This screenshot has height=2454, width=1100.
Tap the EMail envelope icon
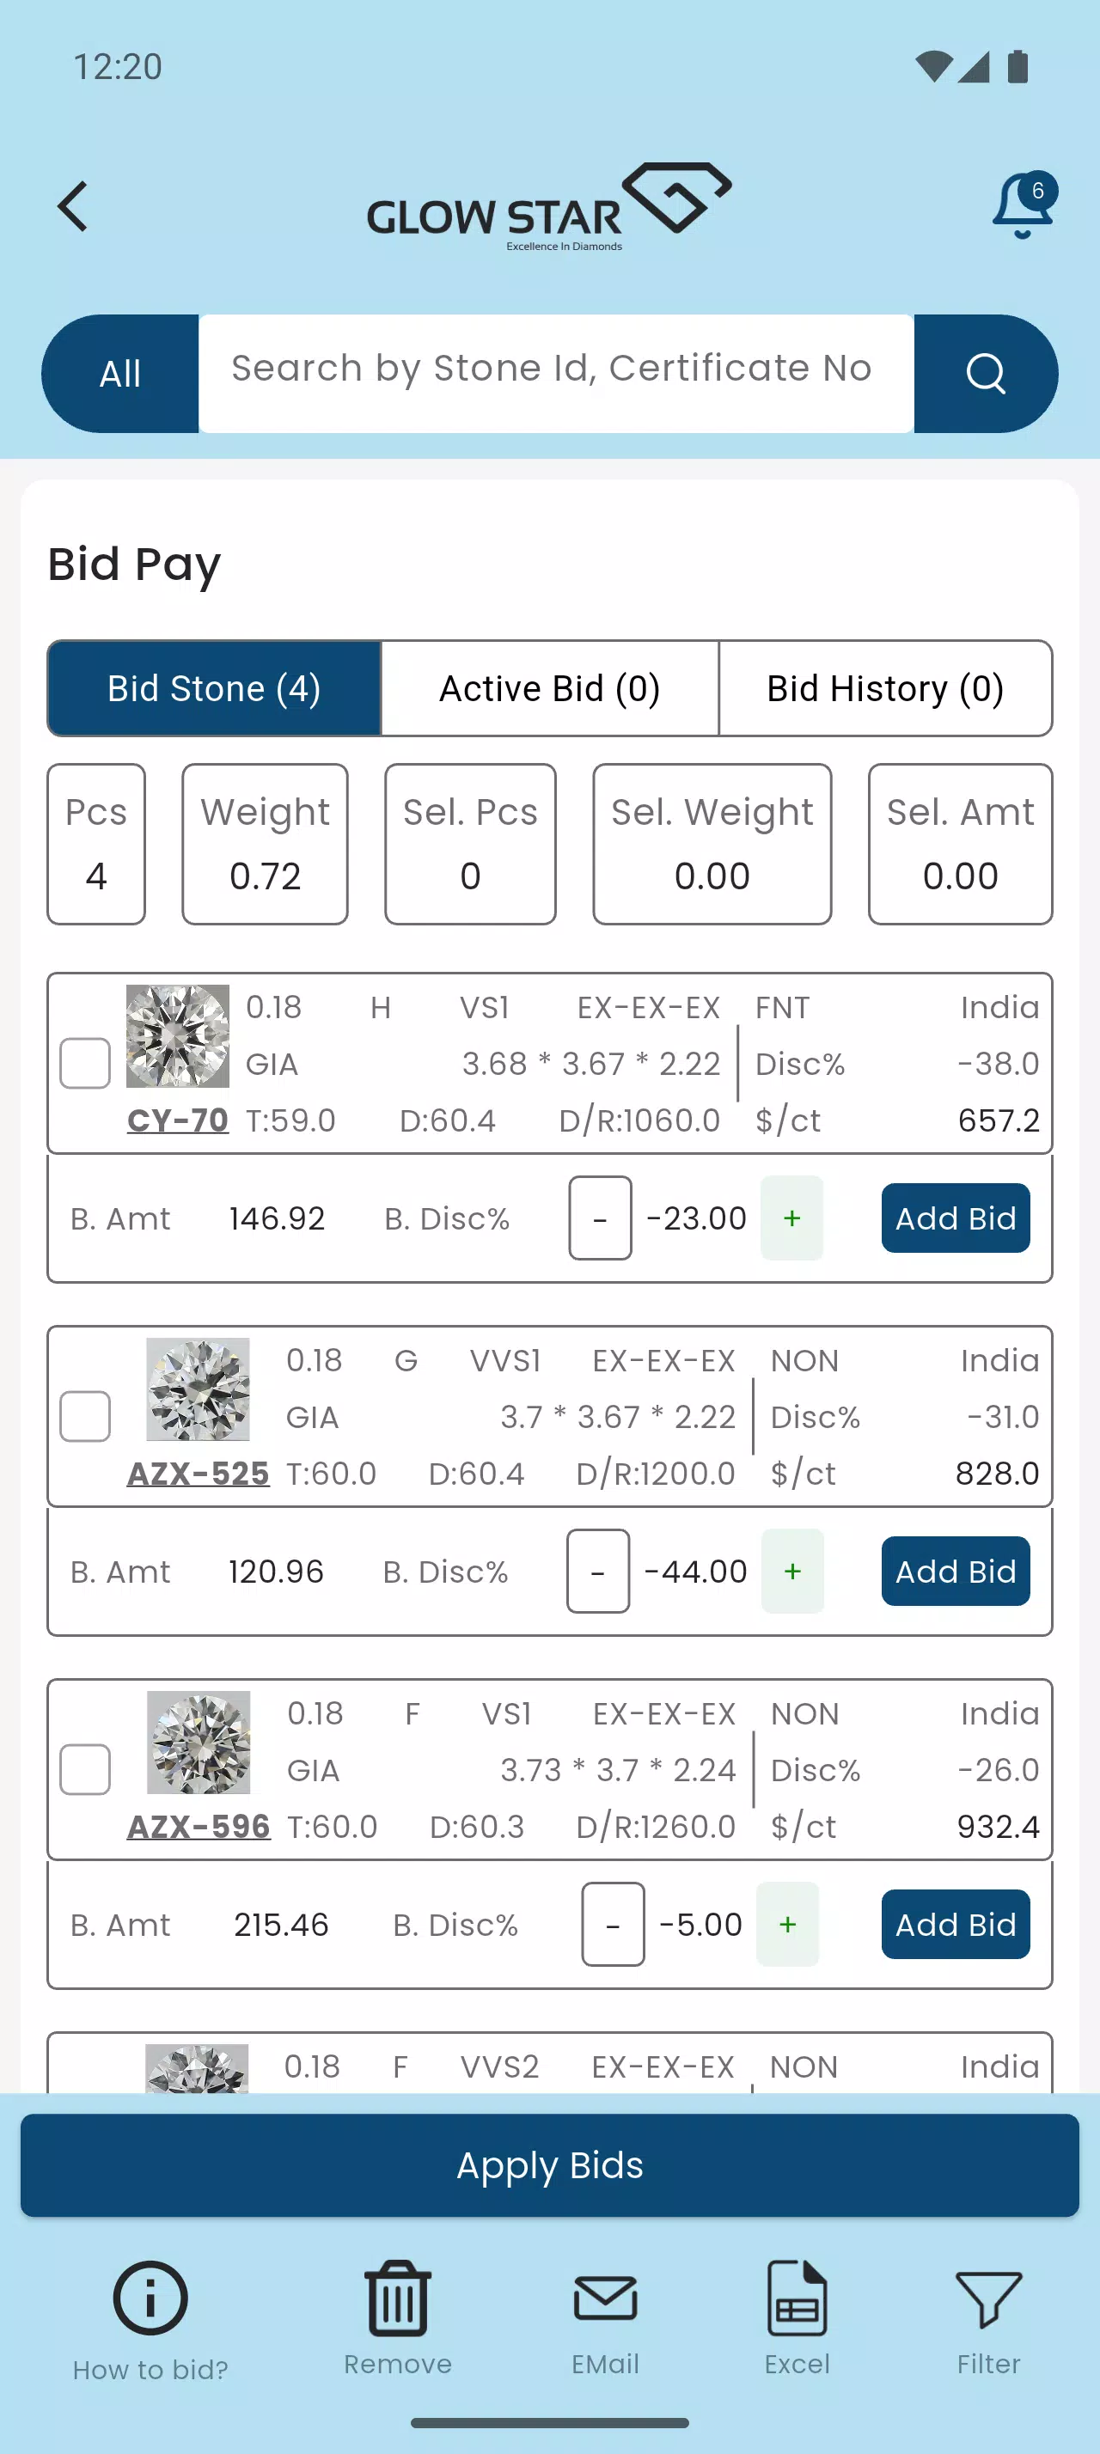coord(605,2298)
